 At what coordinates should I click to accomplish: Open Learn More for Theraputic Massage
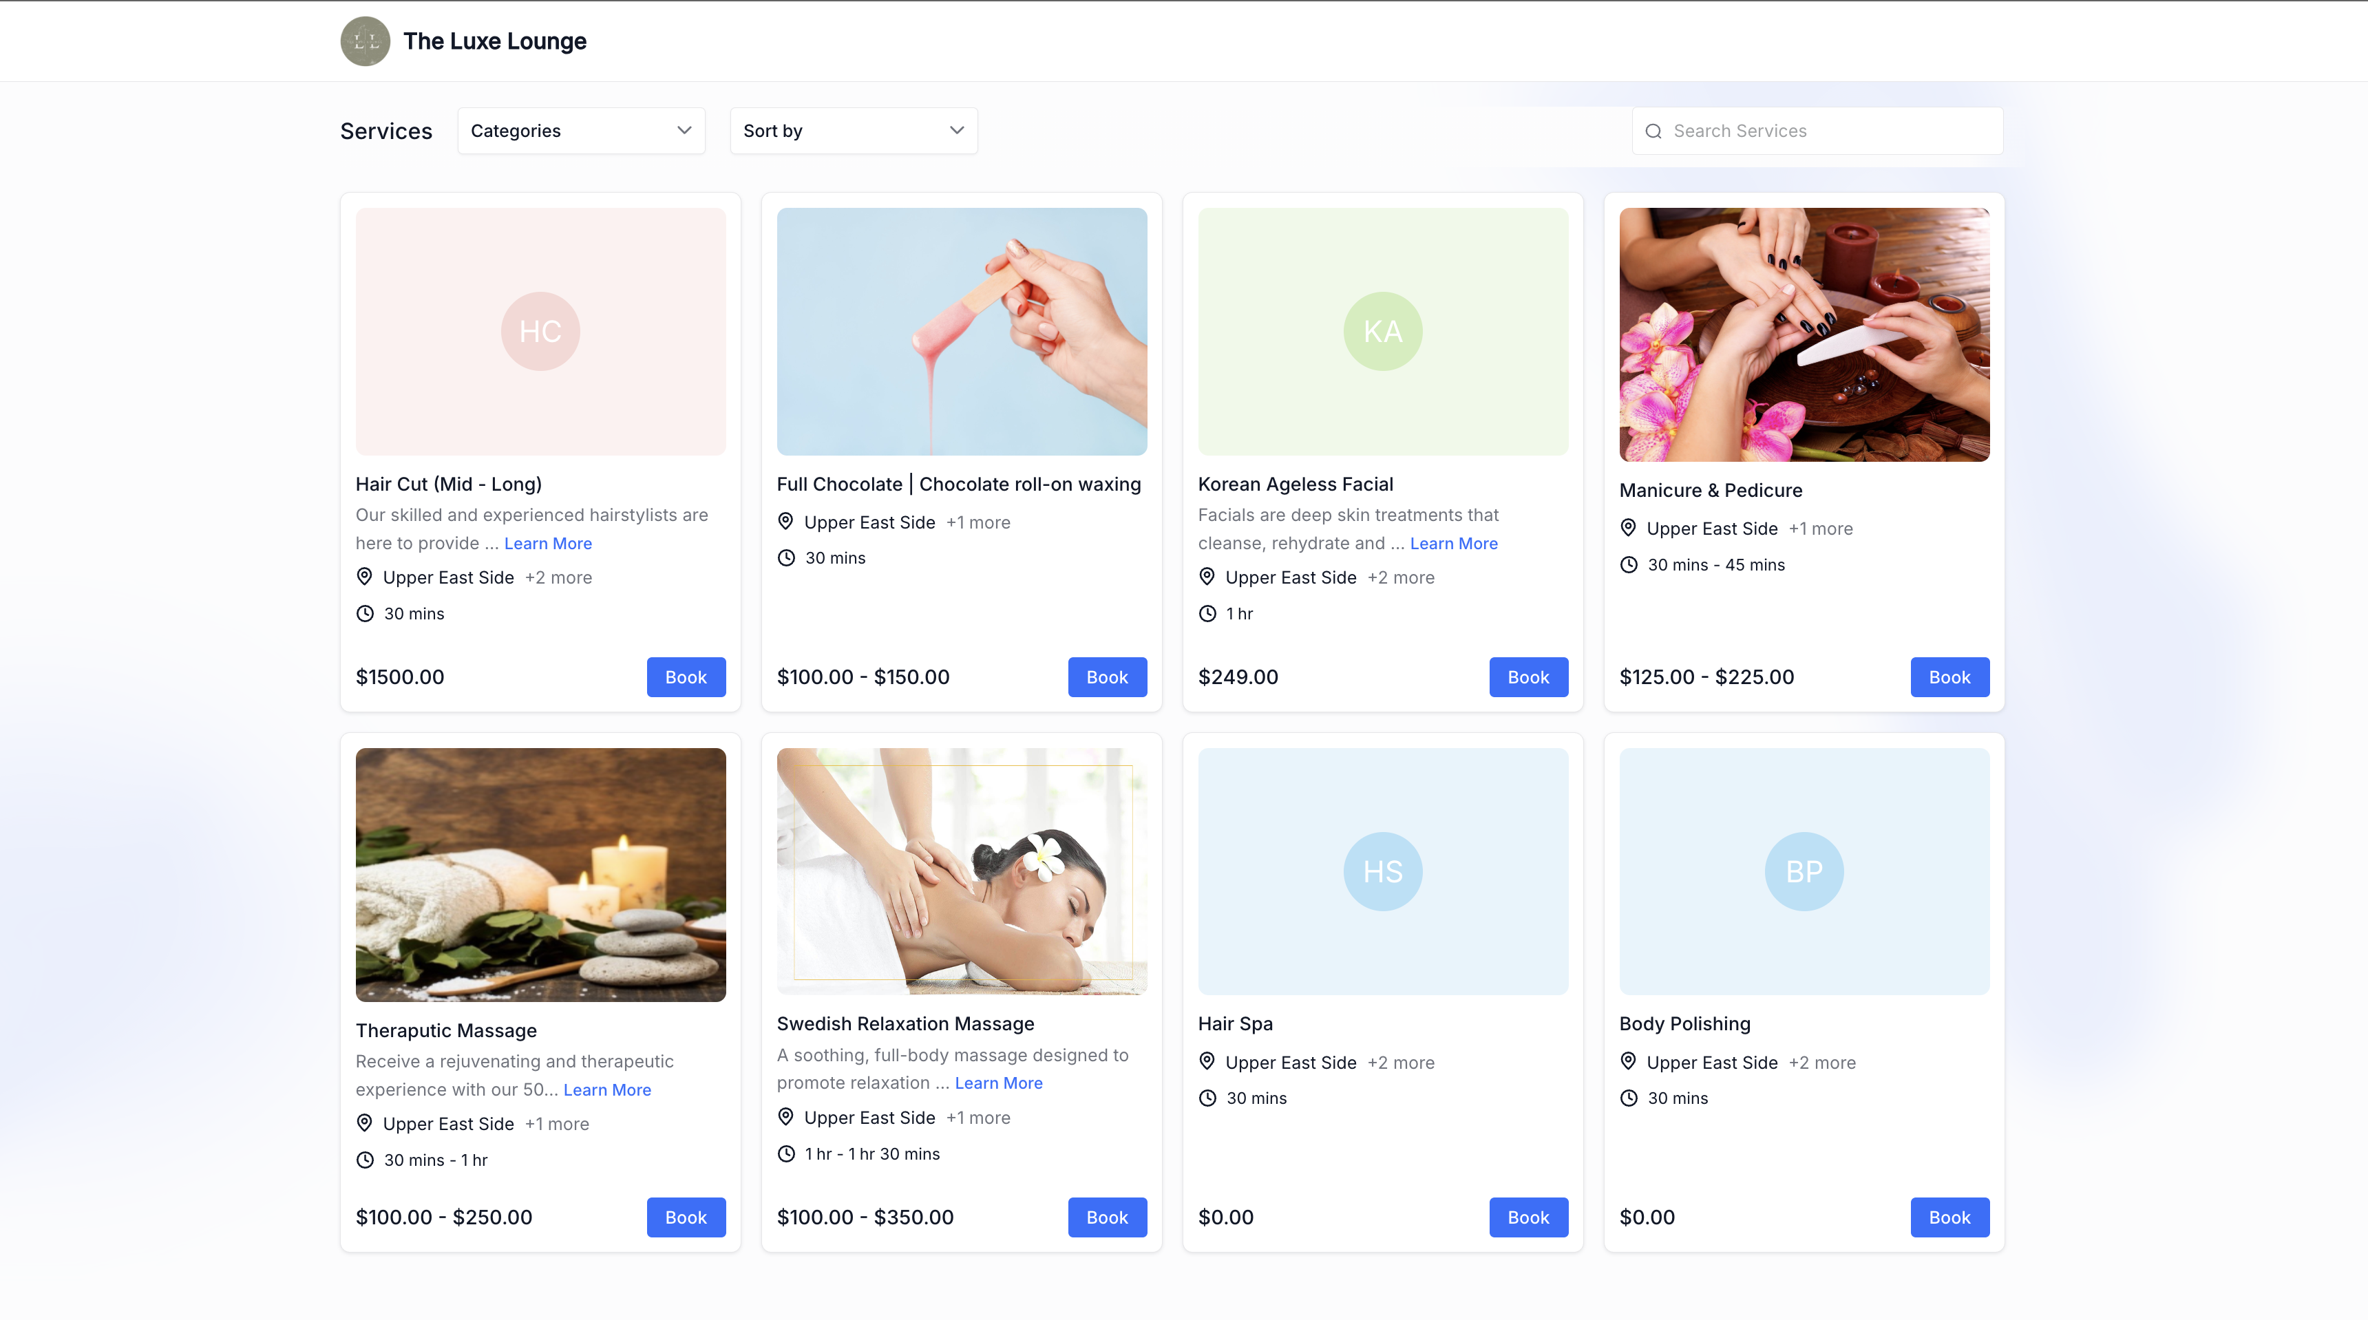(x=606, y=1089)
